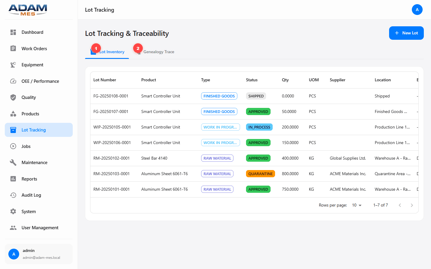Select the Work Orders sidebar icon

13,48
